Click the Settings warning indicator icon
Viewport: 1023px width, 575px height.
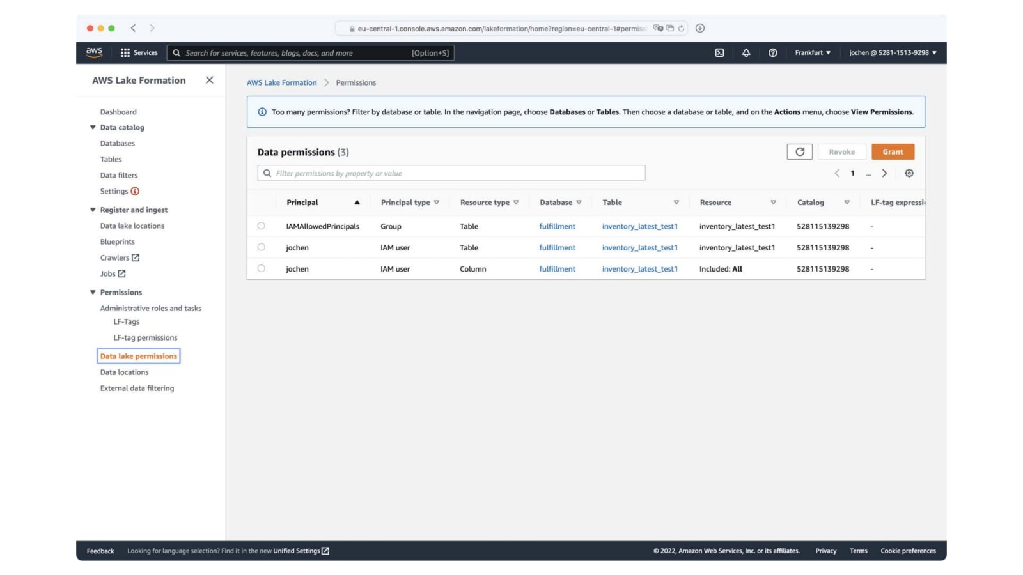(x=135, y=191)
